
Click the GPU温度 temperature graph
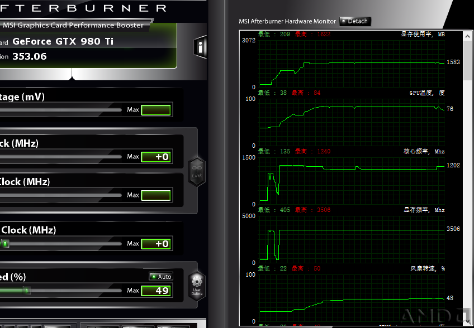[x=352, y=122]
